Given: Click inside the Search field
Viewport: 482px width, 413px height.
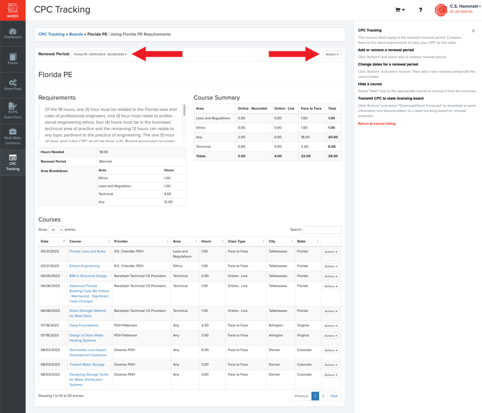Looking at the screenshot, I should pyautogui.click(x=322, y=230).
